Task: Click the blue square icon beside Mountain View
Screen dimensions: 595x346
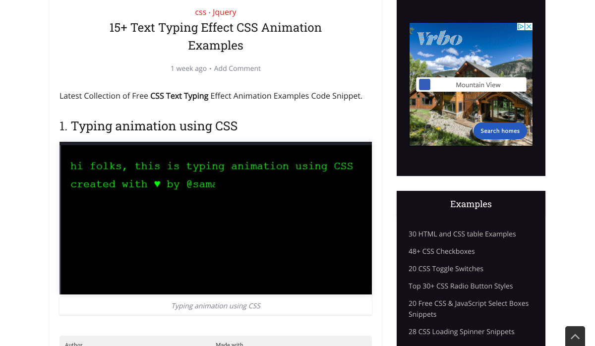Action: click(x=424, y=85)
